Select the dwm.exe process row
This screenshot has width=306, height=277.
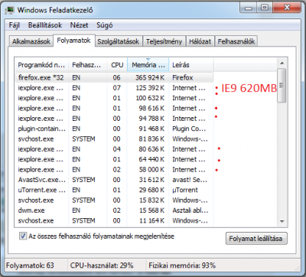[114, 210]
